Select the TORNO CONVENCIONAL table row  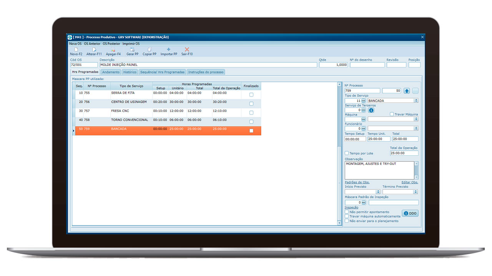coord(168,122)
